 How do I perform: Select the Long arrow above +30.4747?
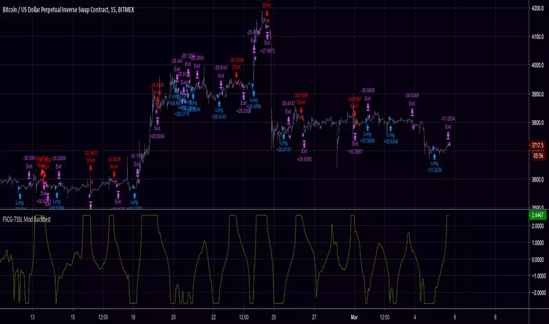point(283,135)
